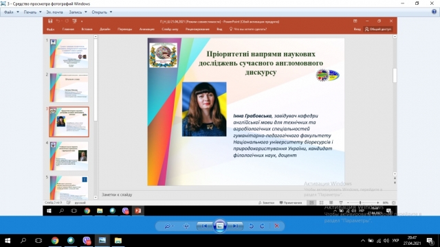This screenshot has height=247, width=440.
Task: Toggle the Примечания comments button
Action: coord(291,202)
